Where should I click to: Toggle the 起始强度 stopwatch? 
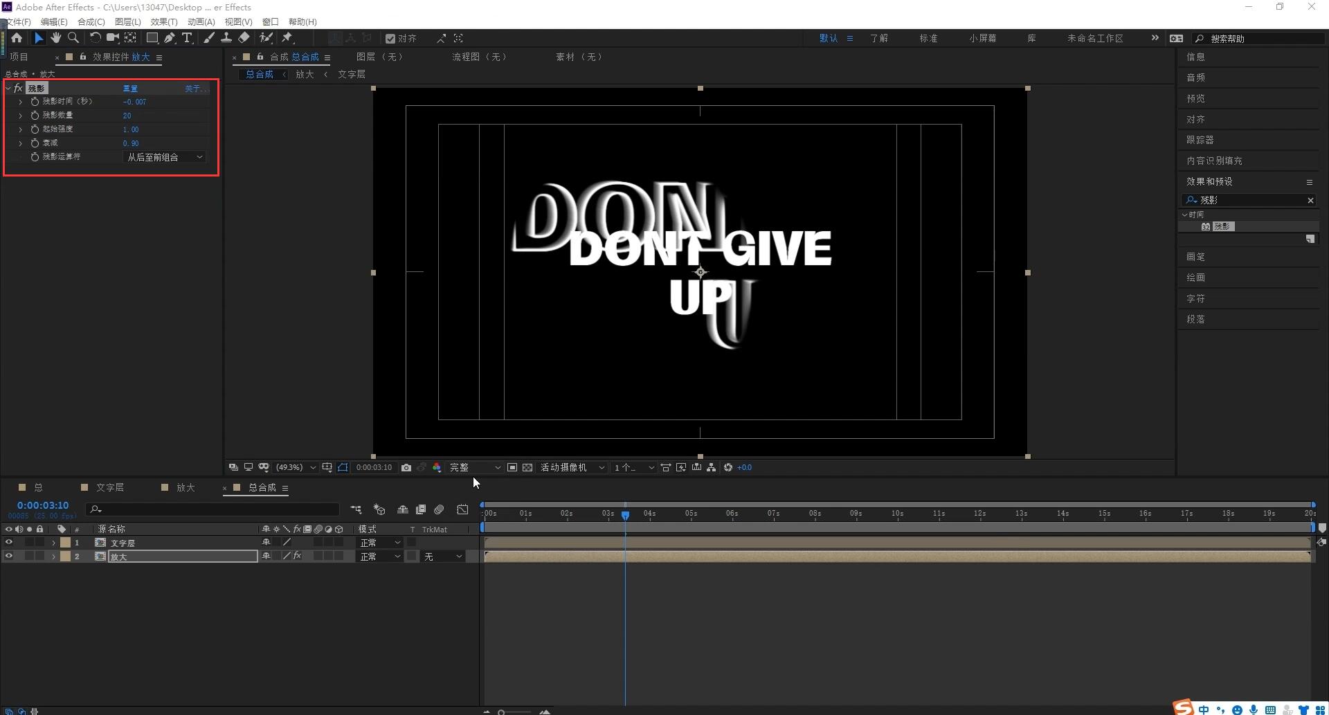pyautogui.click(x=35, y=129)
